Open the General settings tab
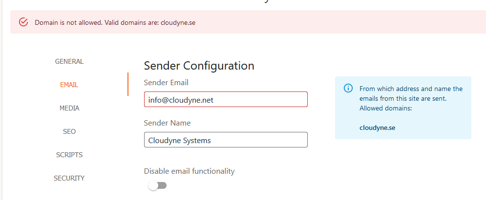 click(69, 61)
